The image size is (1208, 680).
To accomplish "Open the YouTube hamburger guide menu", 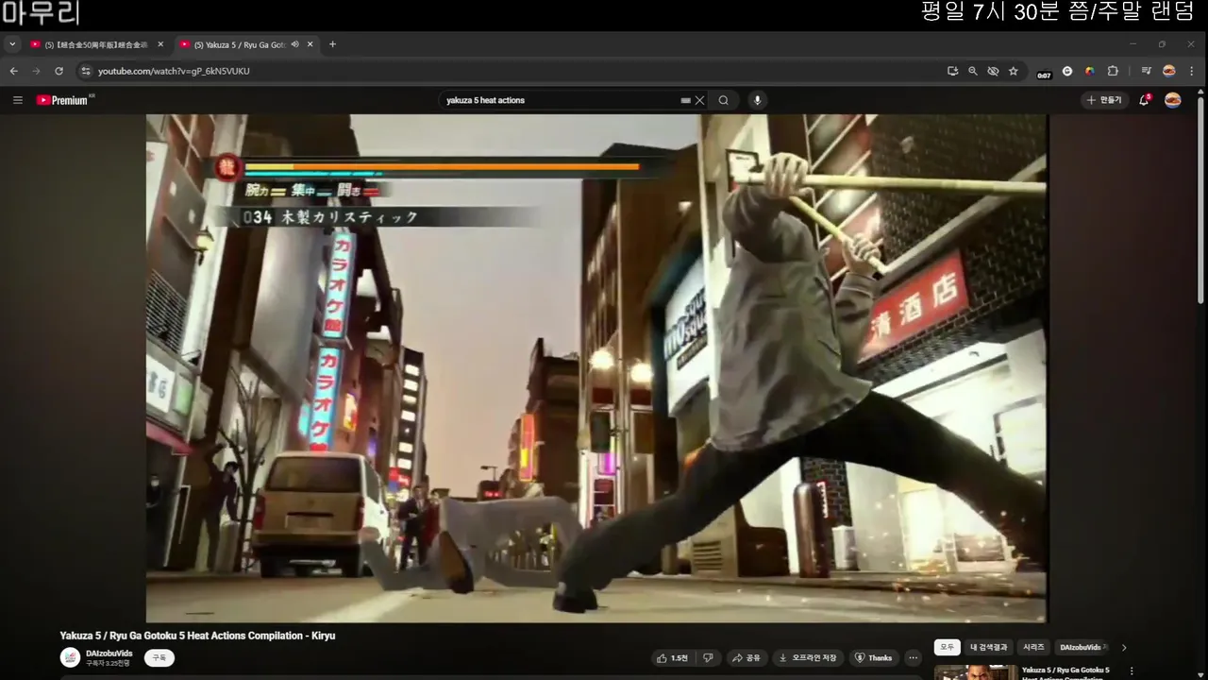I will [17, 100].
